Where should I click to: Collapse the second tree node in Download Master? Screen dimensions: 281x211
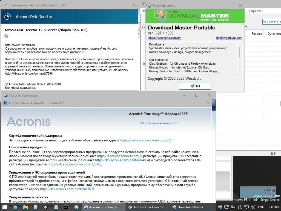144,64
